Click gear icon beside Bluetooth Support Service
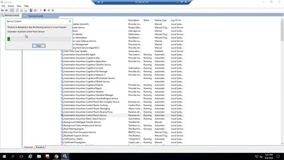Viewport: 284px width, 160px height. [x=62, y=136]
